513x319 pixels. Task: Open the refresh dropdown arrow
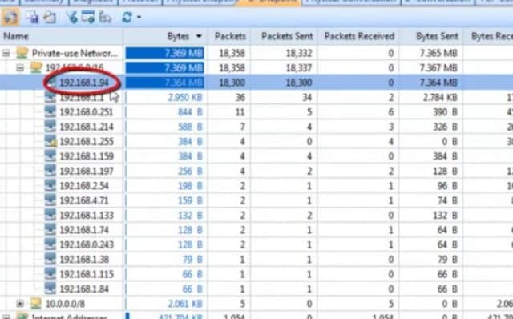139,17
